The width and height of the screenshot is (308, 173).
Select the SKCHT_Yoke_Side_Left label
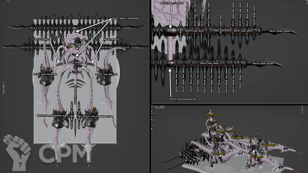click(105, 74)
